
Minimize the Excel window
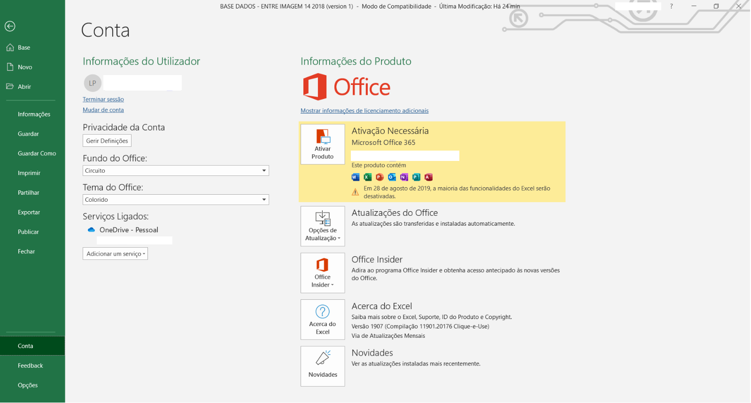click(694, 7)
